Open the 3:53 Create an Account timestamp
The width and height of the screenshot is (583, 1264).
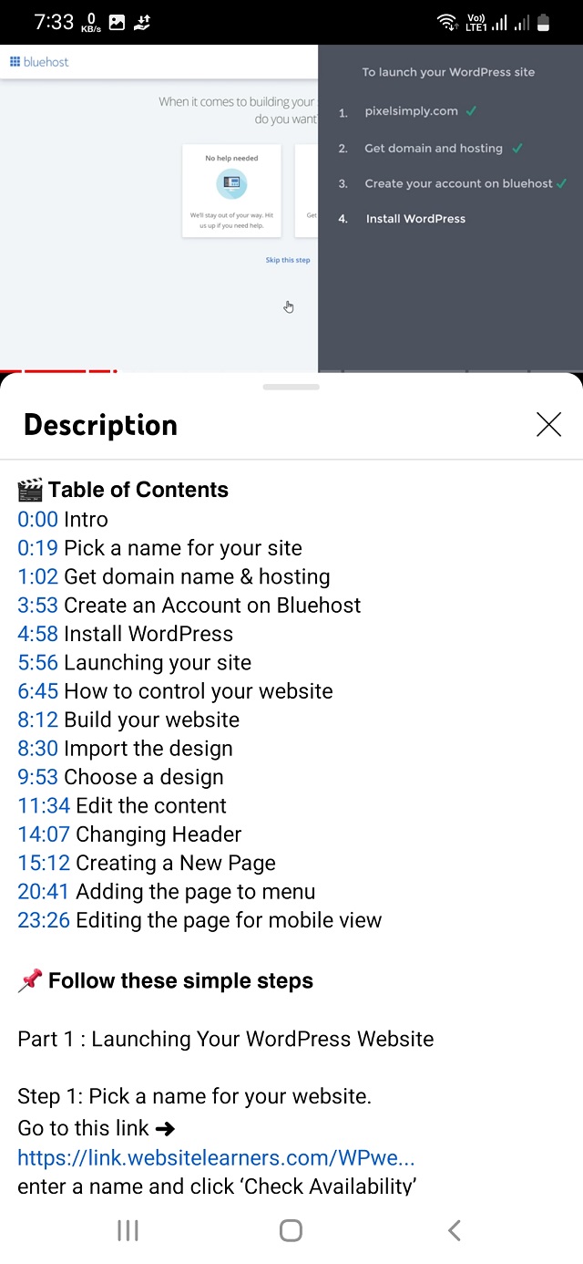(x=37, y=606)
